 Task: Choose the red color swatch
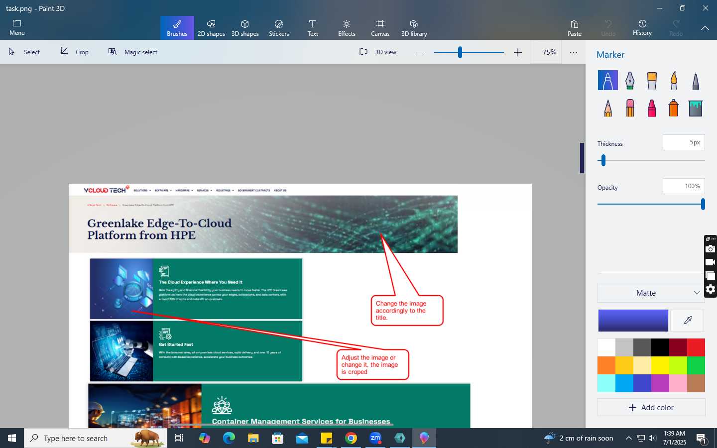click(696, 347)
